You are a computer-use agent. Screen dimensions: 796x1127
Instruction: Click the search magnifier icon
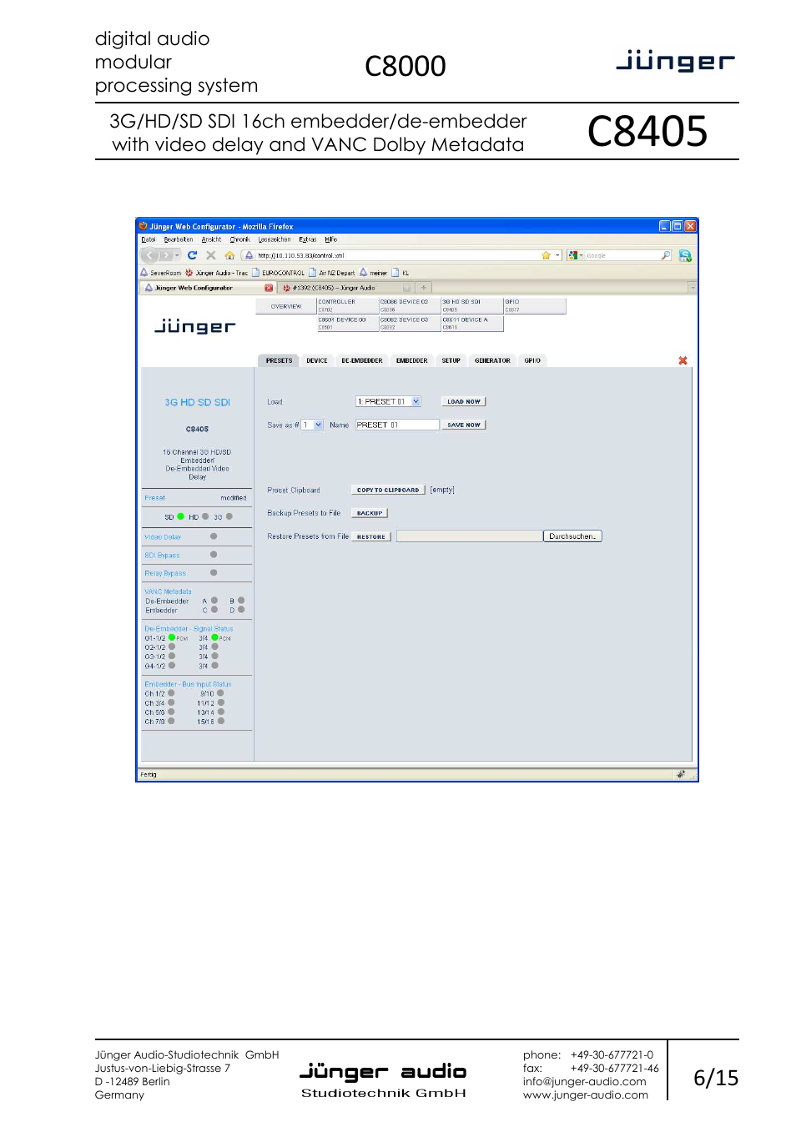[665, 255]
